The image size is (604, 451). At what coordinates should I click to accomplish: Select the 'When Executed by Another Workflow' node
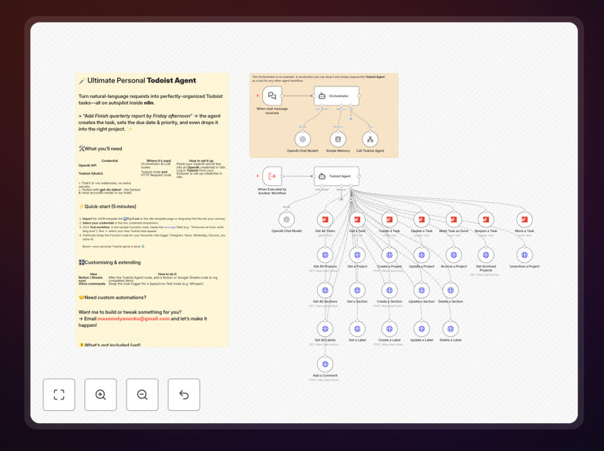(x=272, y=176)
